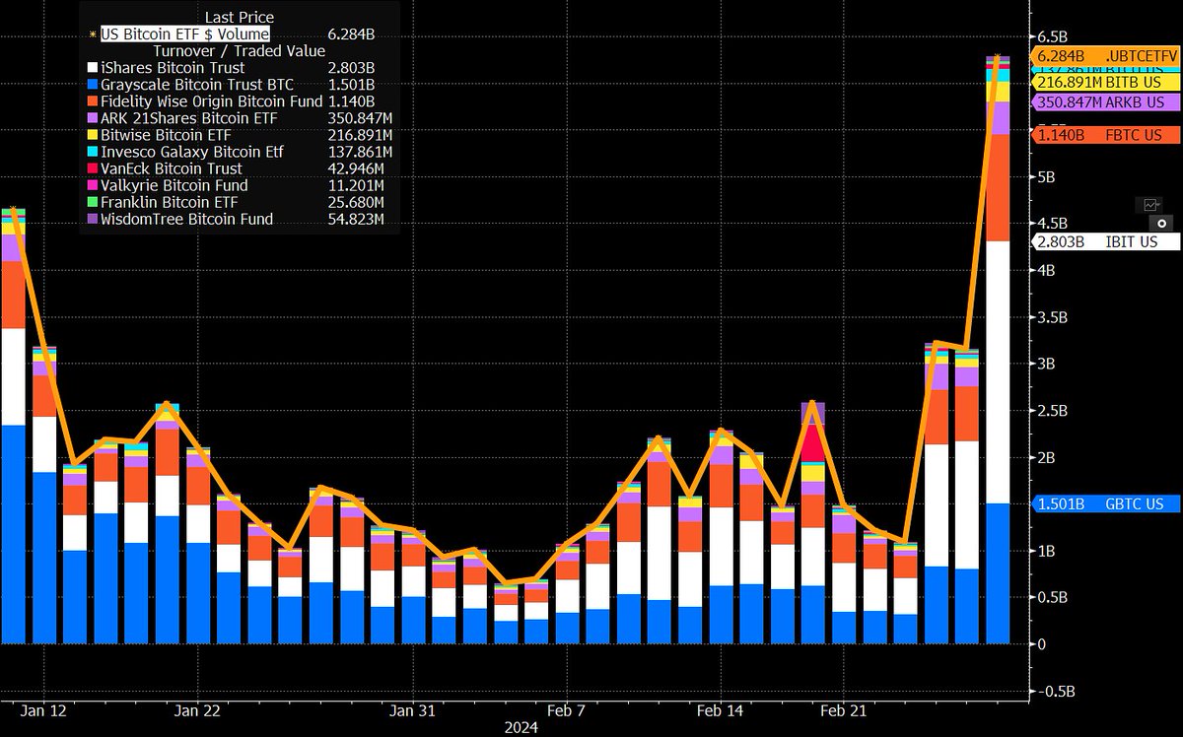
Task: Click the yellow Bitwise Bitcoin ETF color square
Action: tap(92, 135)
